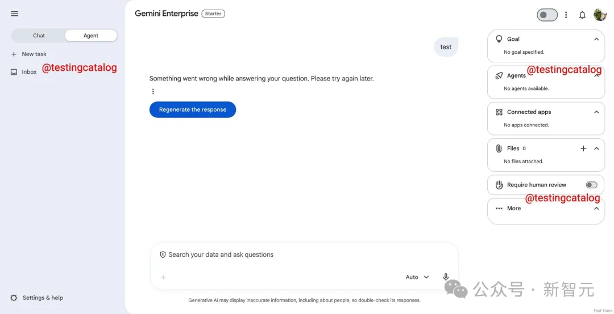Screen dimensions: 614x314
Task: Open the header three-dot options menu
Action: pyautogui.click(x=566, y=15)
